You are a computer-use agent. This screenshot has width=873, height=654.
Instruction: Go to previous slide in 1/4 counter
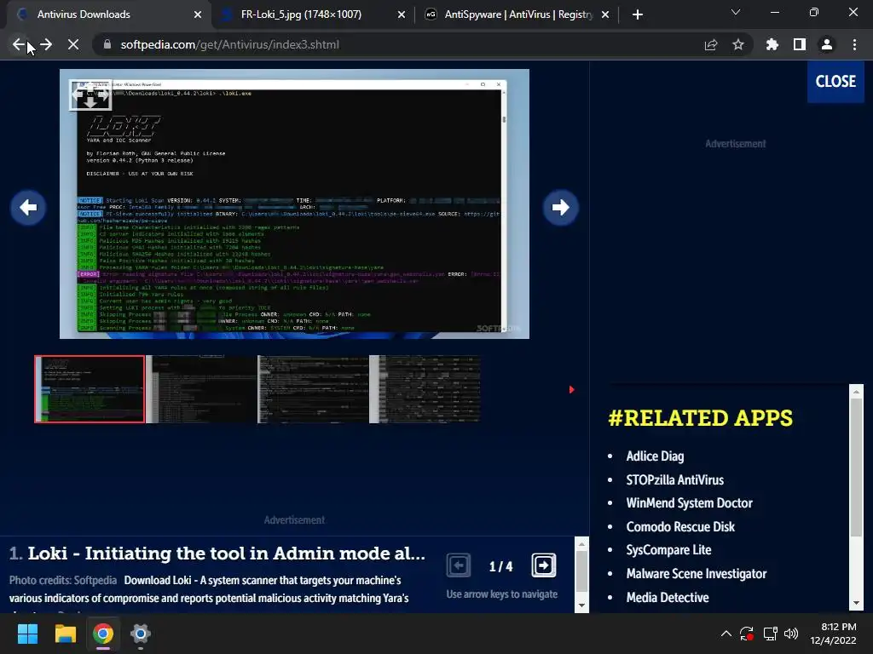point(458,565)
